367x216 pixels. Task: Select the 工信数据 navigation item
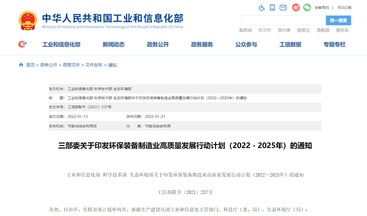point(290,45)
